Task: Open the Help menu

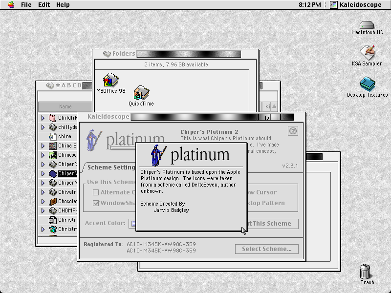Action: pyautogui.click(x=63, y=5)
